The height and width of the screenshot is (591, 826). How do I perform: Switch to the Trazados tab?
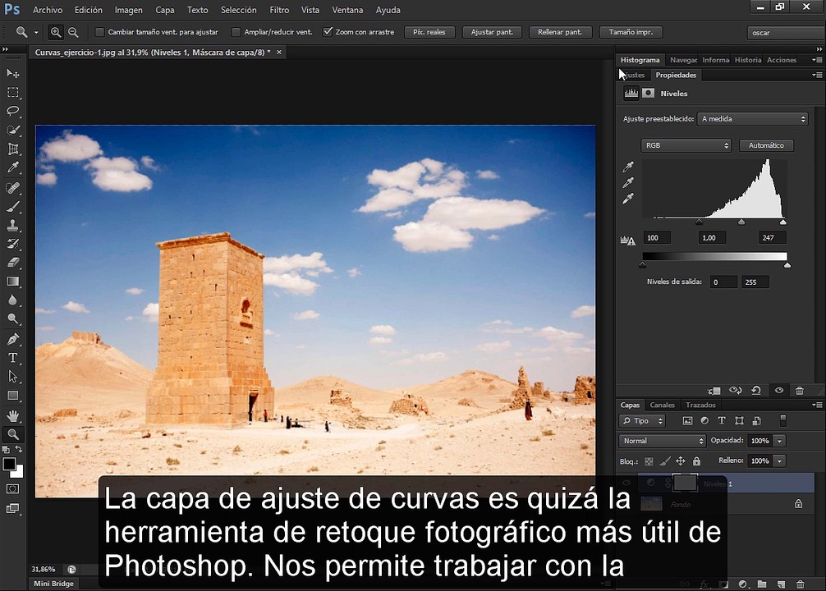pyautogui.click(x=700, y=405)
